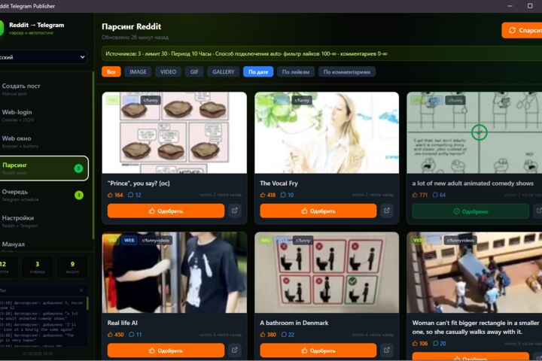Click thumbs-up icon beside 450 likes
Viewport: 542px width, 361px height.
click(x=110, y=335)
